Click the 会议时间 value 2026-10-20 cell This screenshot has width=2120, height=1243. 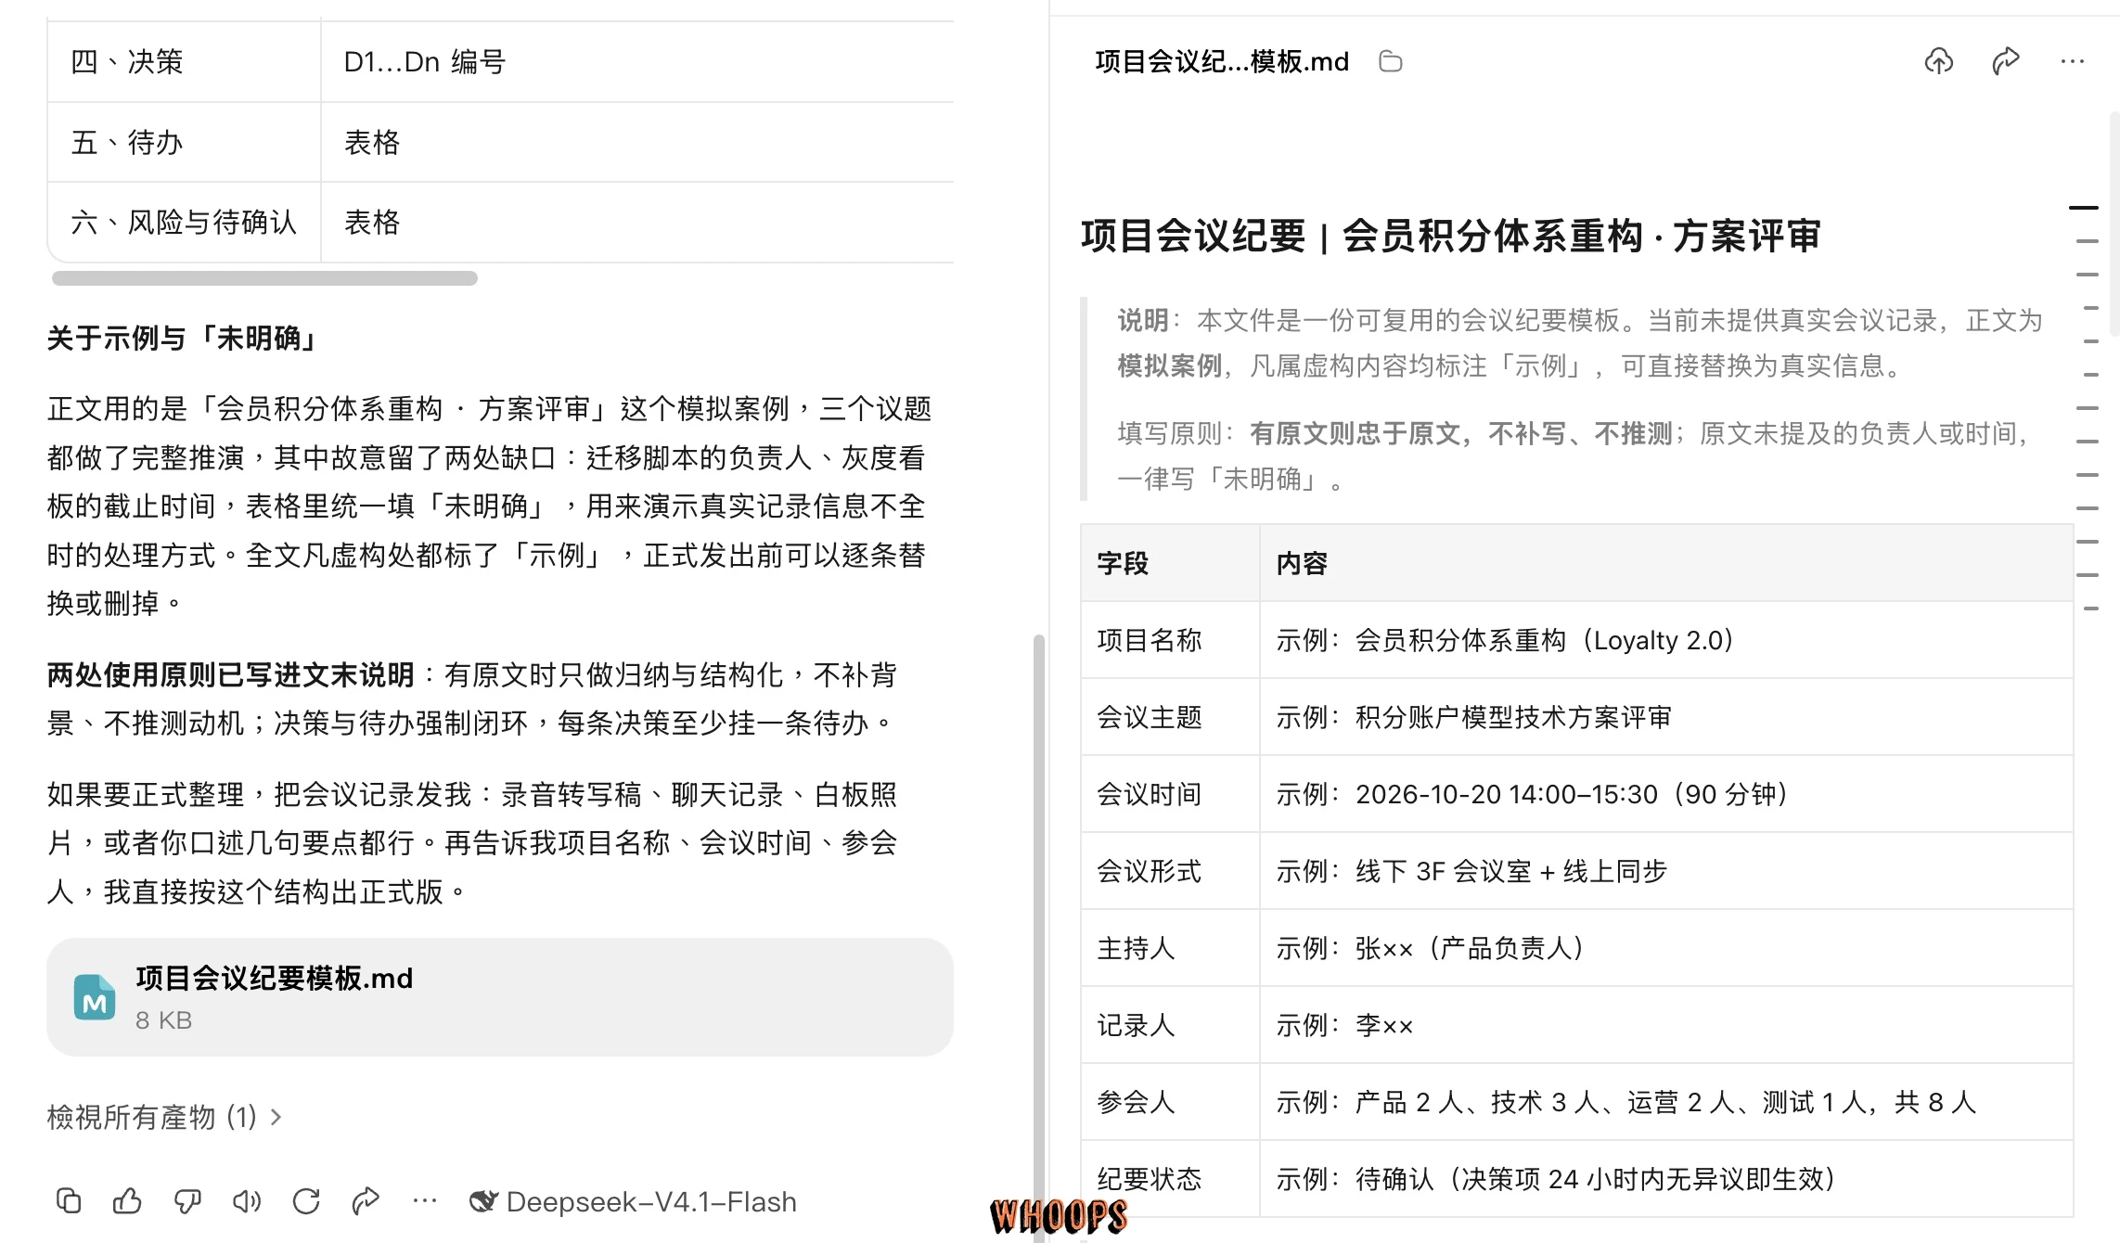(x=1666, y=794)
